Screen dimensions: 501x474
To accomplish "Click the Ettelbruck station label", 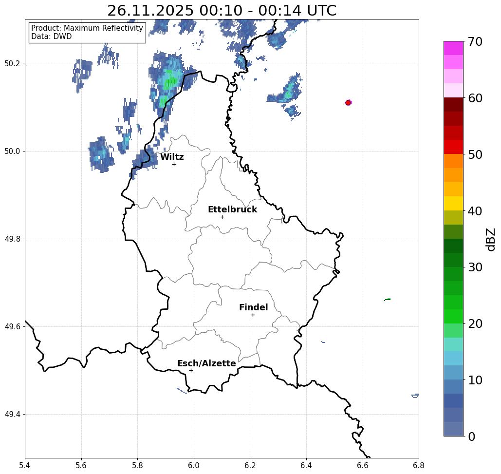I will pos(232,209).
